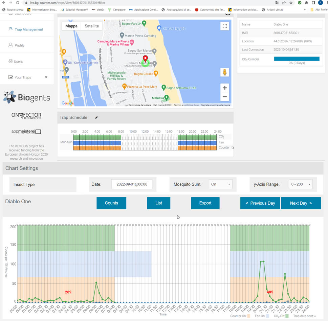Switch map to Mappa view
Image resolution: width=328 pixels, height=321 pixels.
click(71, 26)
